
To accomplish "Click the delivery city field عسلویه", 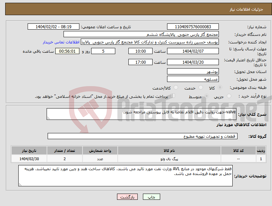I will [x=193, y=79].
